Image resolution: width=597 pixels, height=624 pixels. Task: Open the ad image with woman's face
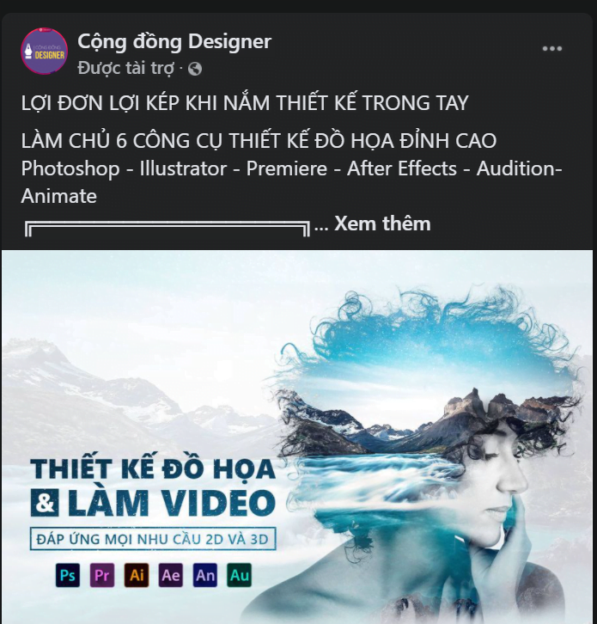[x=297, y=437]
